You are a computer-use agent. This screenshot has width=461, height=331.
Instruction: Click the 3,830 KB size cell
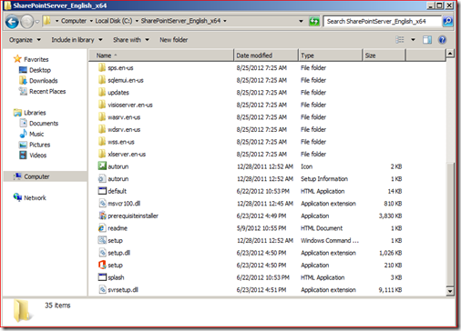tap(390, 216)
